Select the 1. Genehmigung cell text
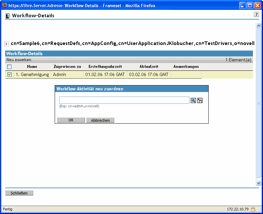 [32, 74]
